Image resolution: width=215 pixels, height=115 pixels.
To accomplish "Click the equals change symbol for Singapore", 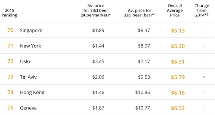I will click(204, 31).
